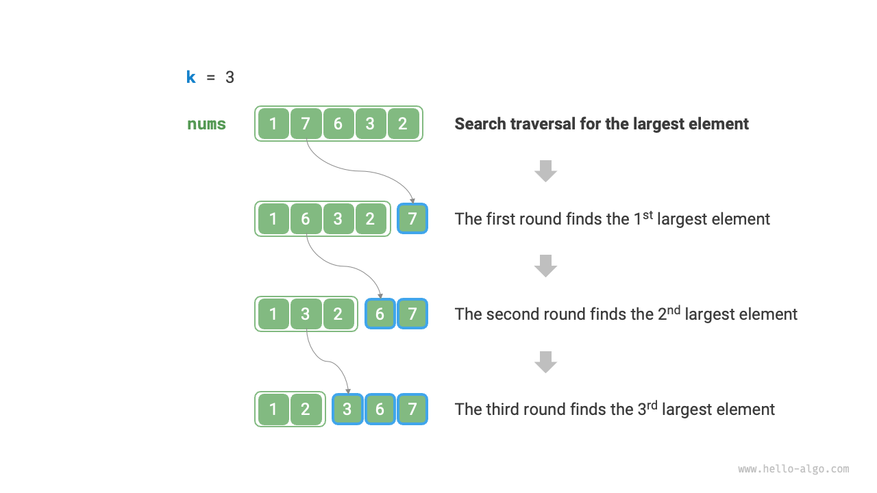The width and height of the screenshot is (877, 493).
Task: Click cell 7 in the top nums array
Action: pos(306,124)
